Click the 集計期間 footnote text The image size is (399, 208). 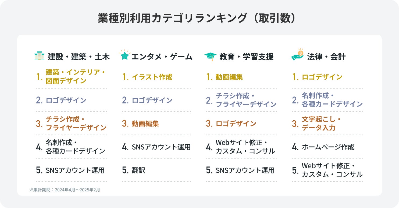[x=65, y=190]
